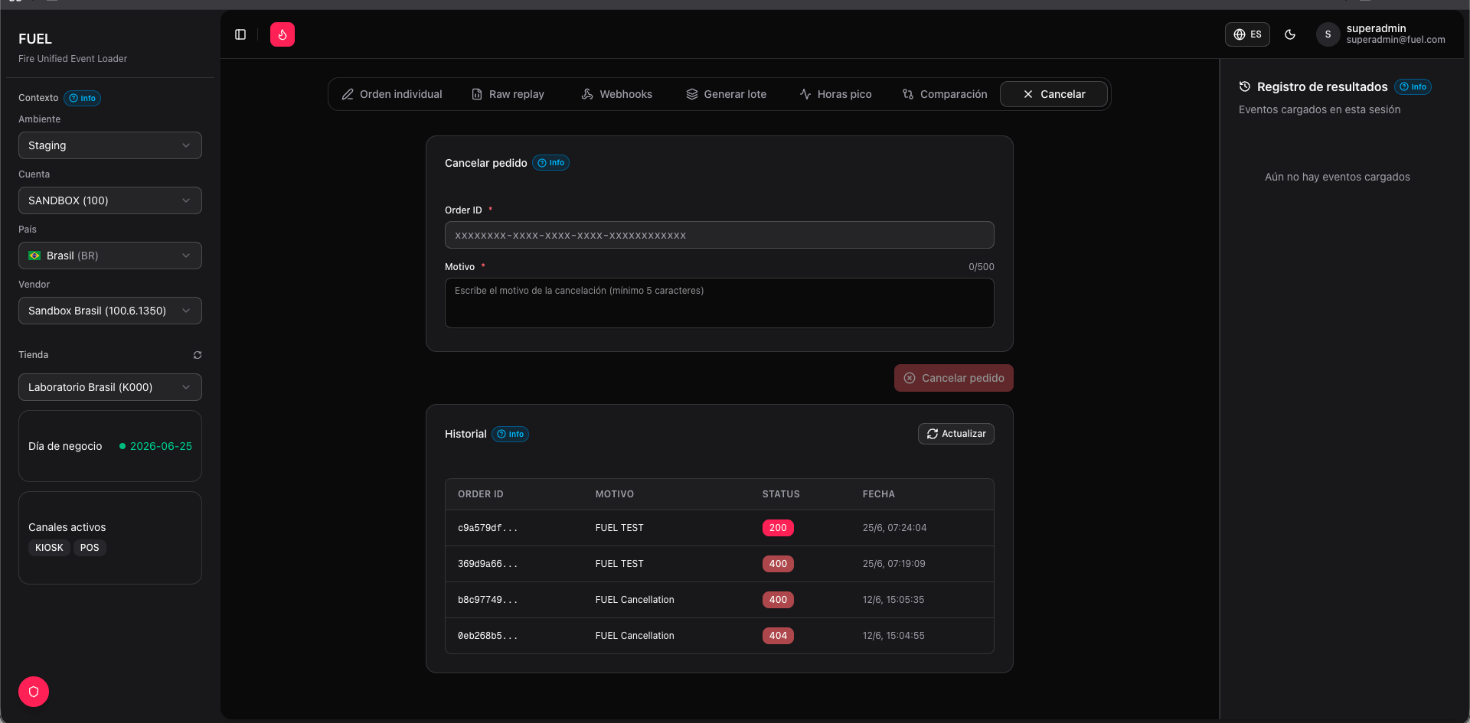1470x723 pixels.
Task: Select order row c9a579df...
Action: coord(720,528)
